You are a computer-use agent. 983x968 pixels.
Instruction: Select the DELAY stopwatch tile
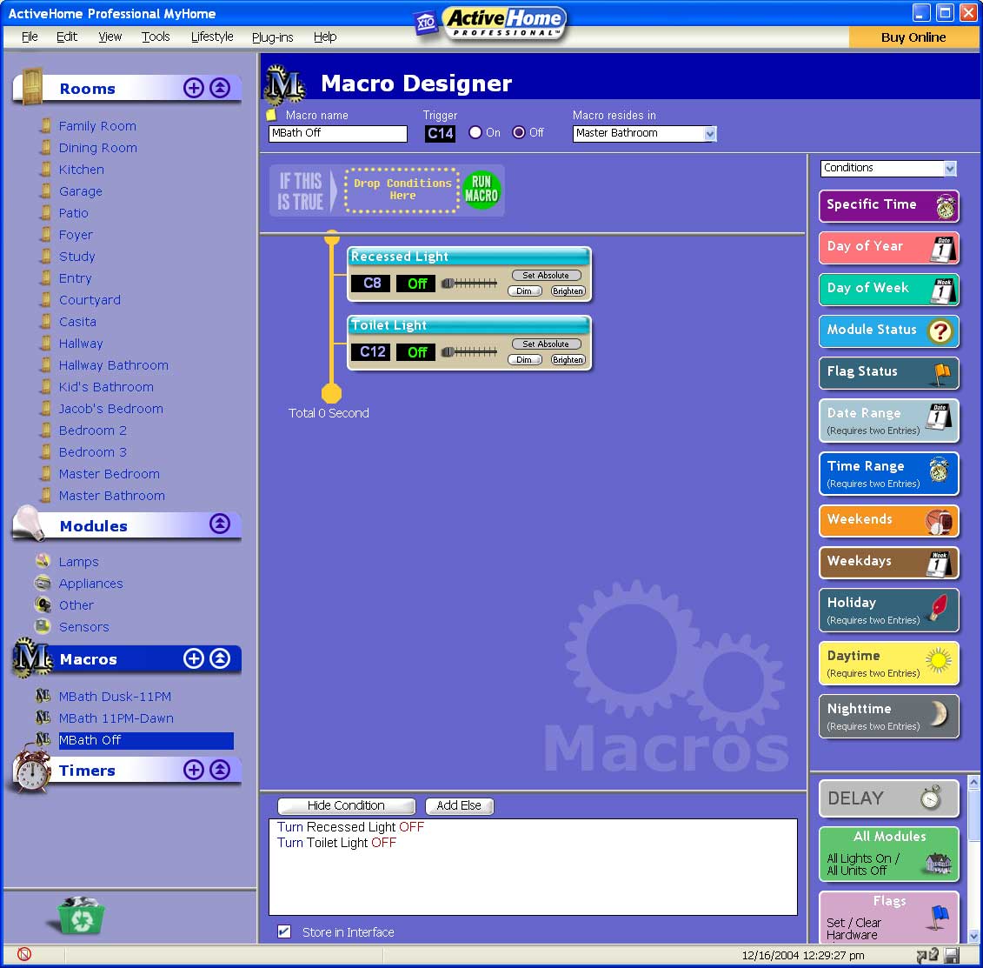pyautogui.click(x=888, y=798)
